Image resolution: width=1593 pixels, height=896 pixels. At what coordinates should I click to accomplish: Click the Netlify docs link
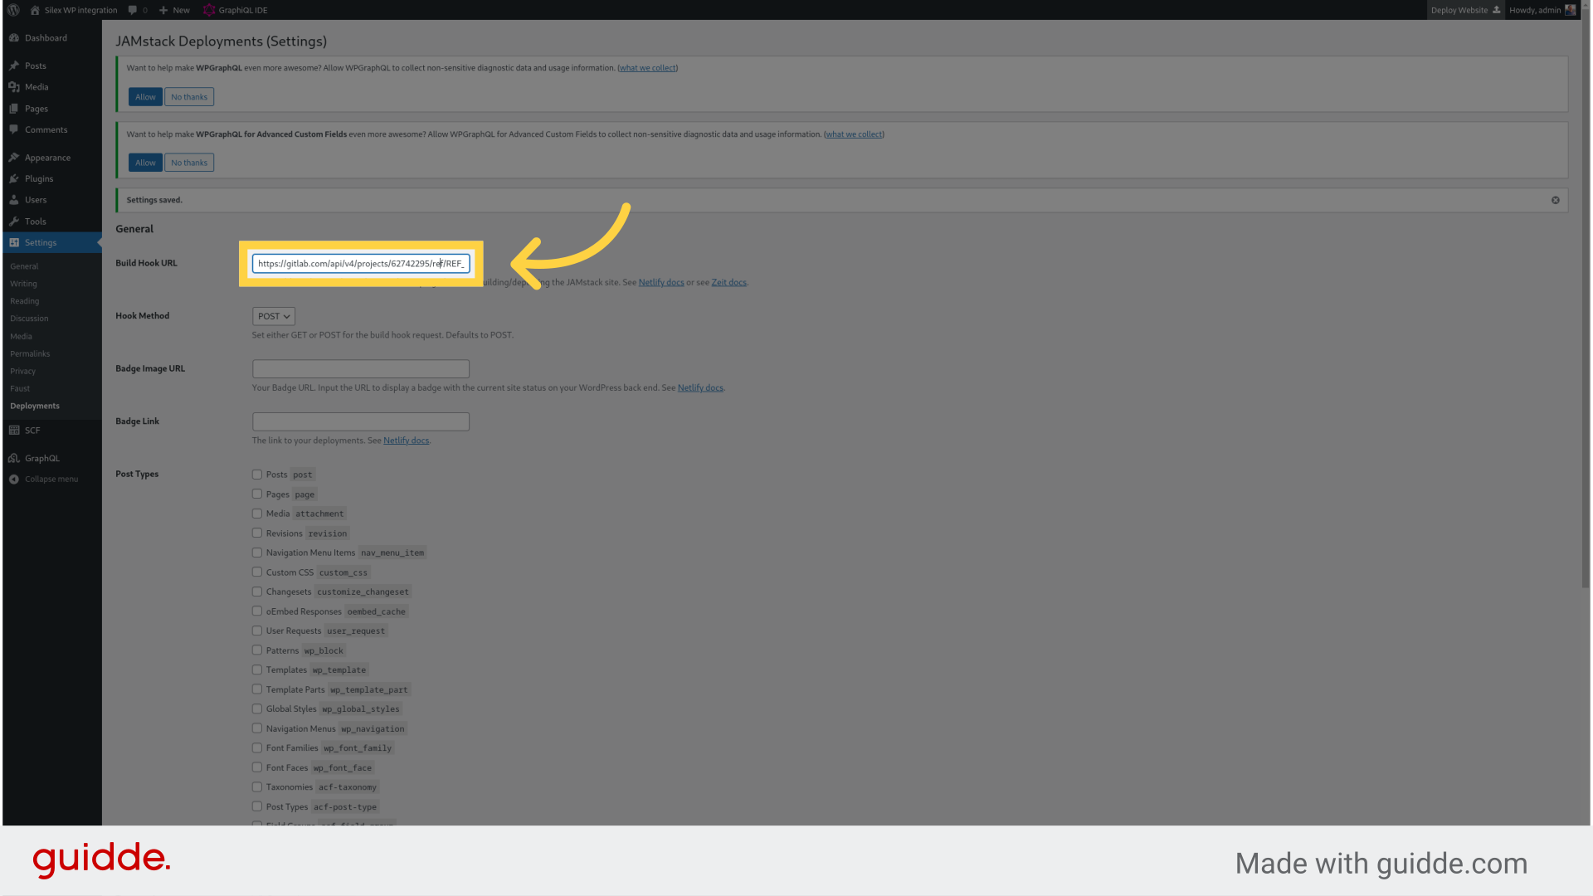[660, 282]
